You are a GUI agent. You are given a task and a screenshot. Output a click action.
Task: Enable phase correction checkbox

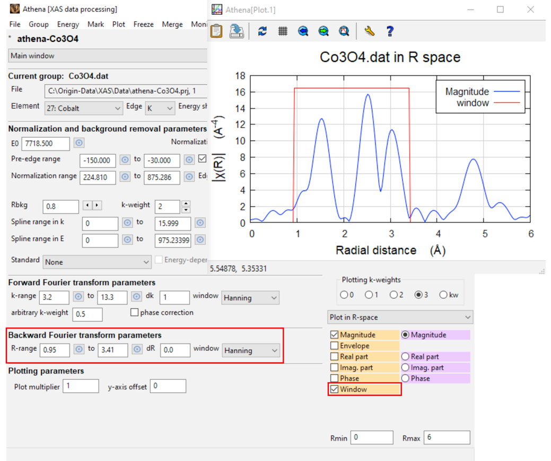click(134, 313)
